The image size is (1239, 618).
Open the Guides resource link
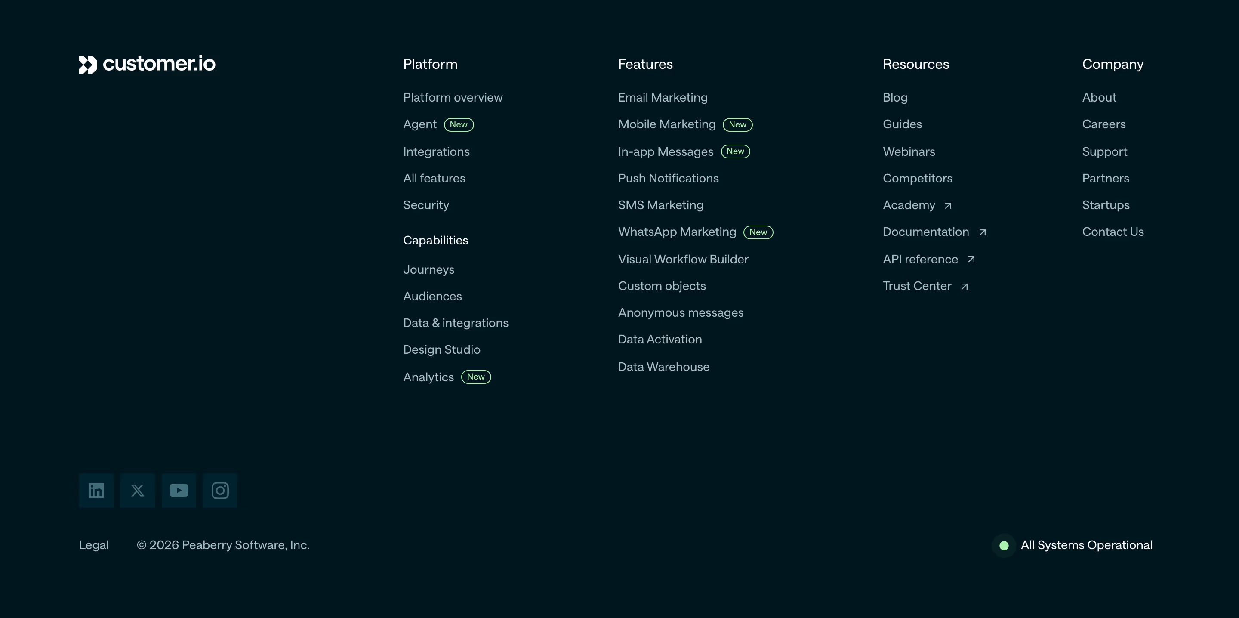click(x=902, y=124)
